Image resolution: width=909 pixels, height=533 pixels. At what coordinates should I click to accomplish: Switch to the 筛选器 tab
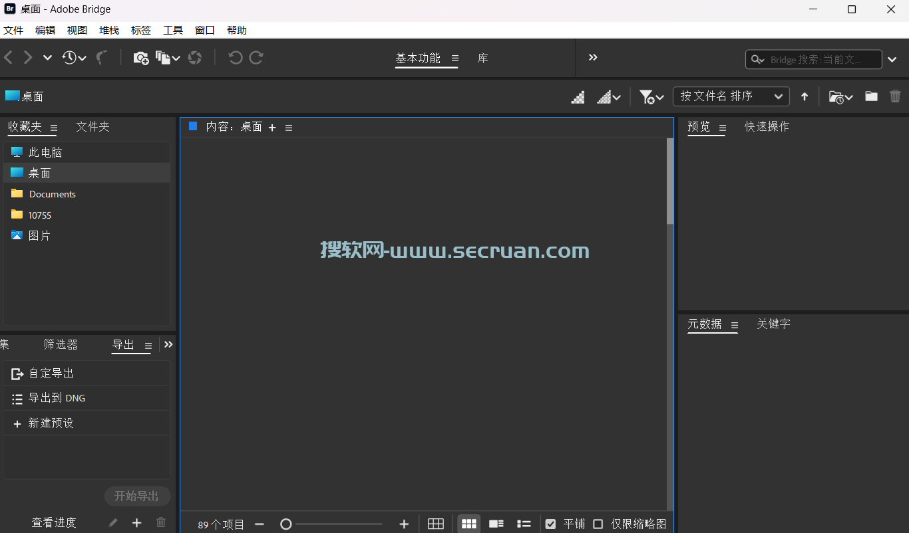(61, 344)
